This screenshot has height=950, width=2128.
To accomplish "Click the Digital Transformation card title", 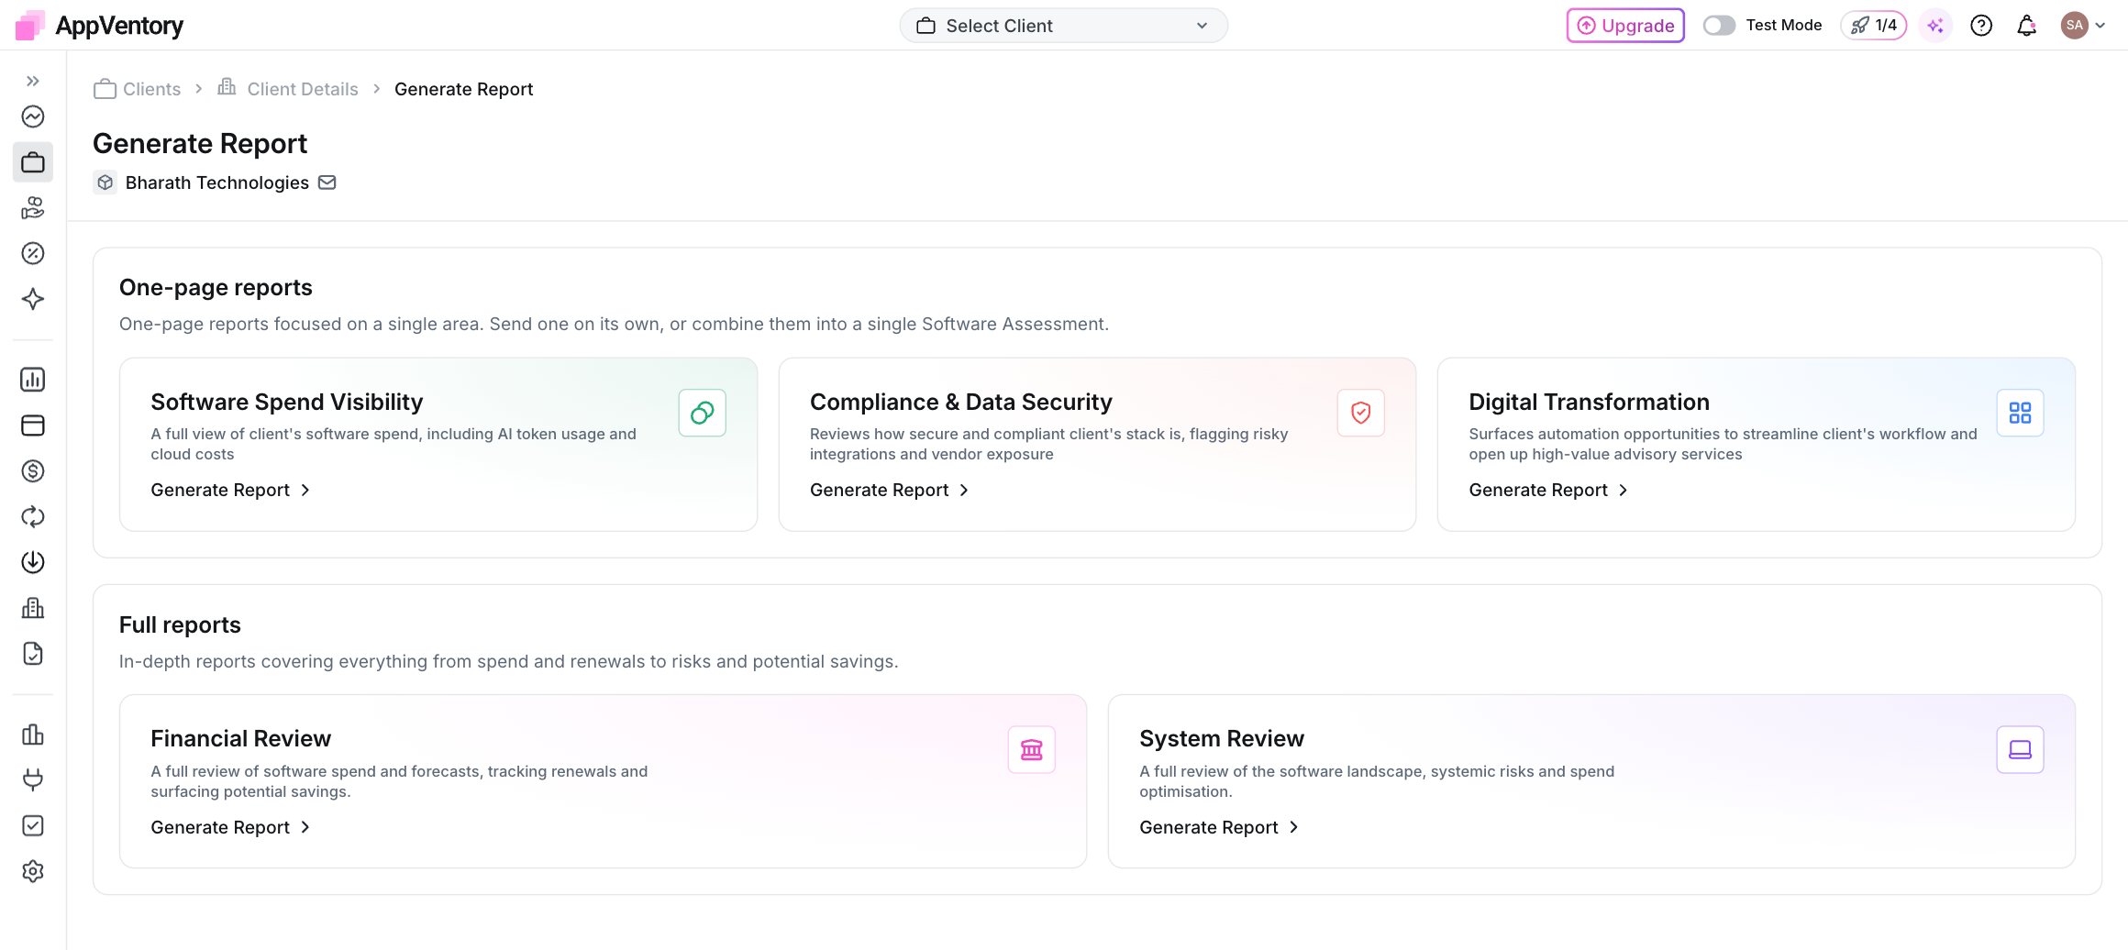I will [1590, 402].
